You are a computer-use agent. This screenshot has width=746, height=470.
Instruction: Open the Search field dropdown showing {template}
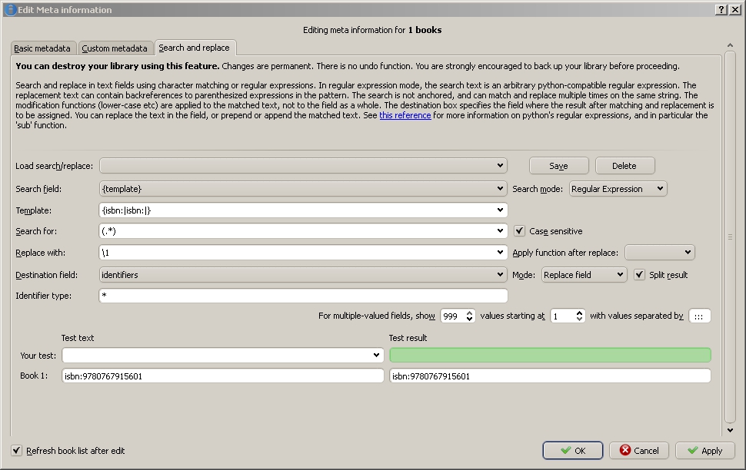(x=303, y=189)
